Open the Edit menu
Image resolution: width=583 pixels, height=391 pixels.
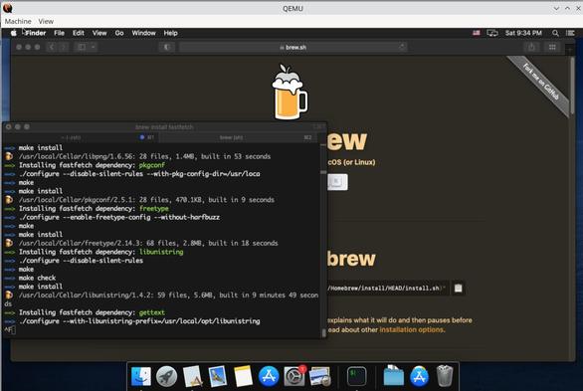[x=78, y=33]
